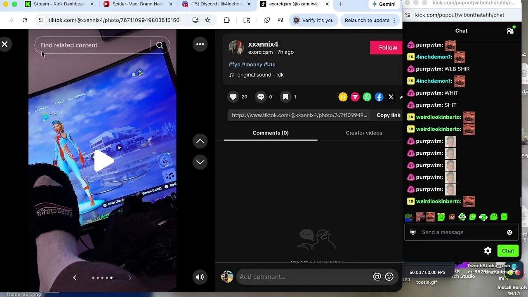Viewport: 528px width, 297px height.
Task: Open the three-dot more options menu on photo
Action: (x=200, y=44)
